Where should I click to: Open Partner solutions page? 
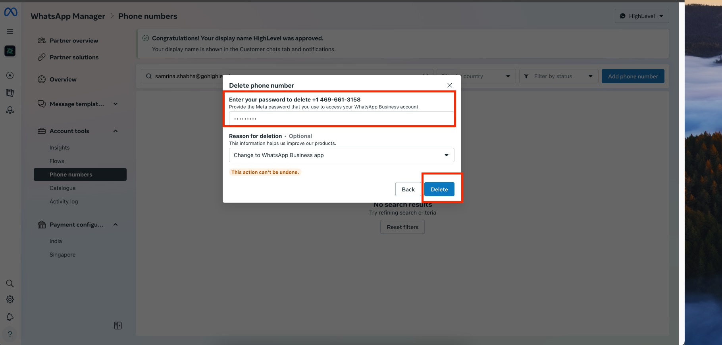tap(74, 57)
